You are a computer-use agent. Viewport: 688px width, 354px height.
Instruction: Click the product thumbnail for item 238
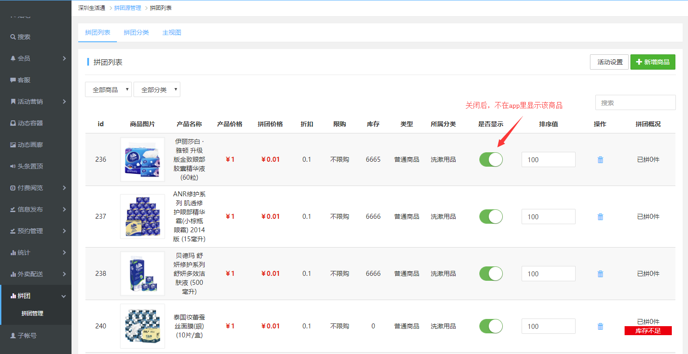pos(143,274)
